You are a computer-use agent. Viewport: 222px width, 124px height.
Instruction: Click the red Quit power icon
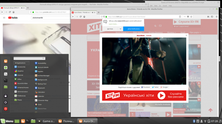6,109
